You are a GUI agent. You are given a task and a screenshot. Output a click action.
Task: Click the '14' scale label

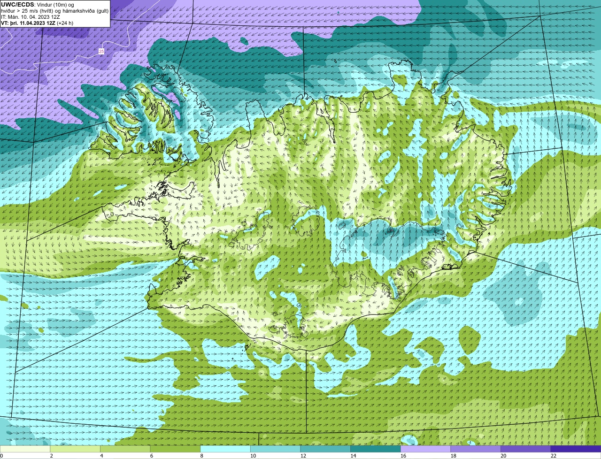[x=353, y=456]
